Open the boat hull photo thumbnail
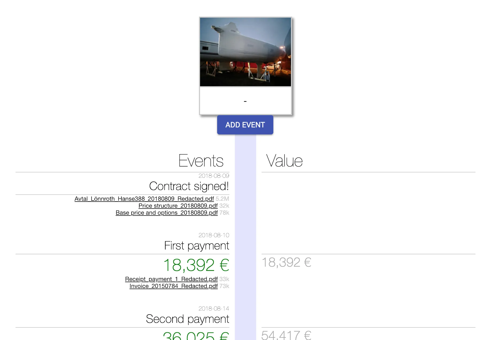Viewport: 491px width, 340px height. 245,52
